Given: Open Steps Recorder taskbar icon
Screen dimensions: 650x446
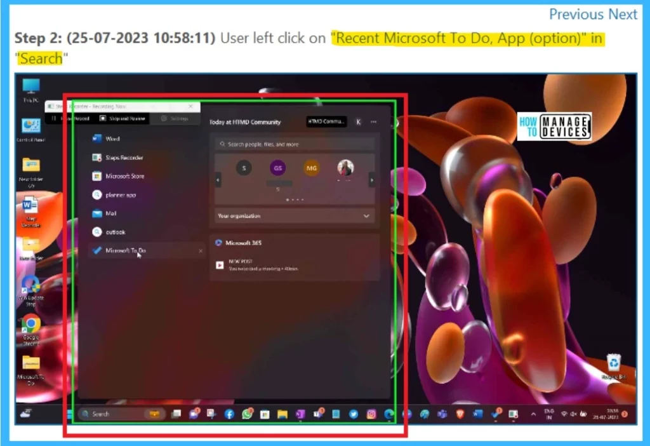Looking at the screenshot, I should point(513,414).
